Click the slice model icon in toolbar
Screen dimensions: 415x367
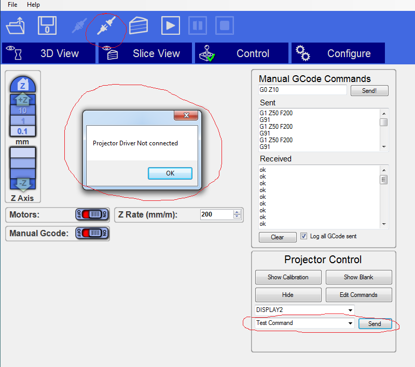pos(139,25)
